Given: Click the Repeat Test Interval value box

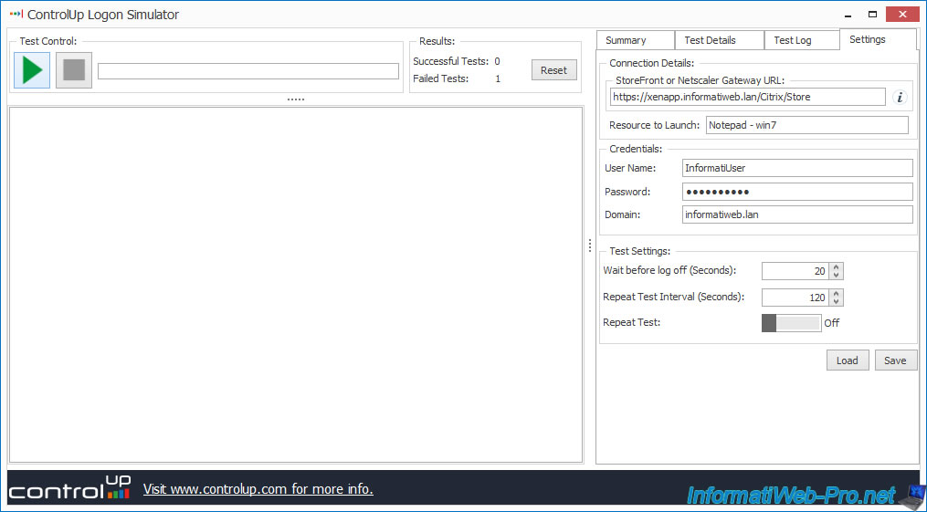Looking at the screenshot, I should [x=795, y=298].
